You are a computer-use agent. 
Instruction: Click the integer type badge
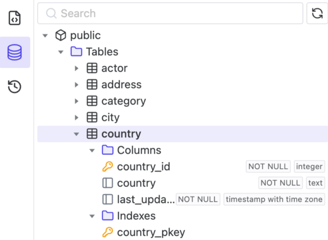pos(309,166)
